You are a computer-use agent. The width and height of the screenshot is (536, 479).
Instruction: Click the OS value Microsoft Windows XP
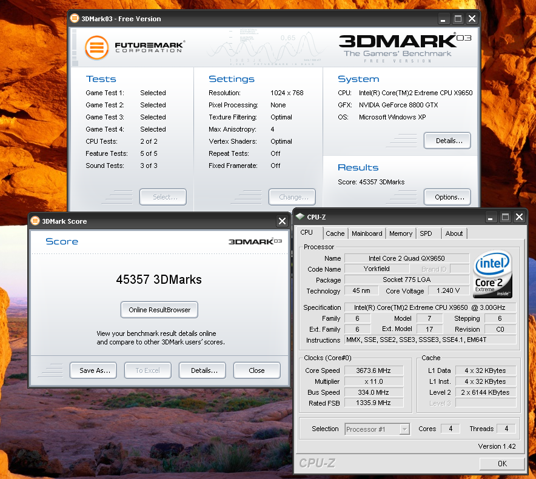click(x=392, y=117)
